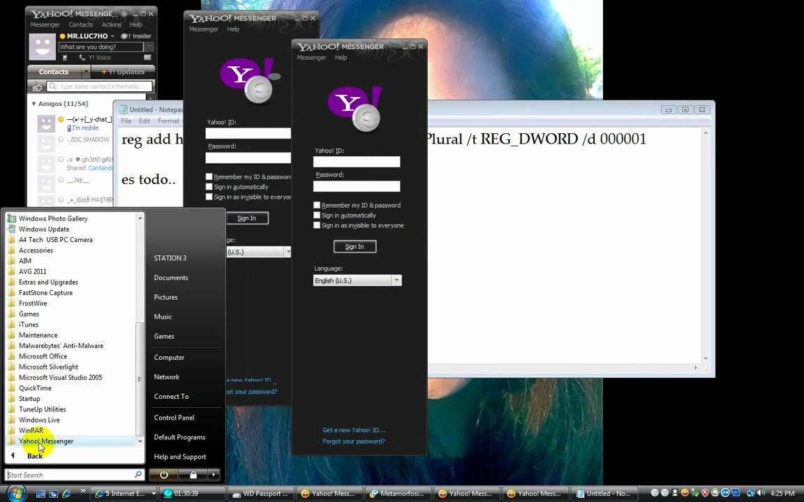
Task: Collapse the Amigos (11/54) contact group
Action: coord(33,104)
